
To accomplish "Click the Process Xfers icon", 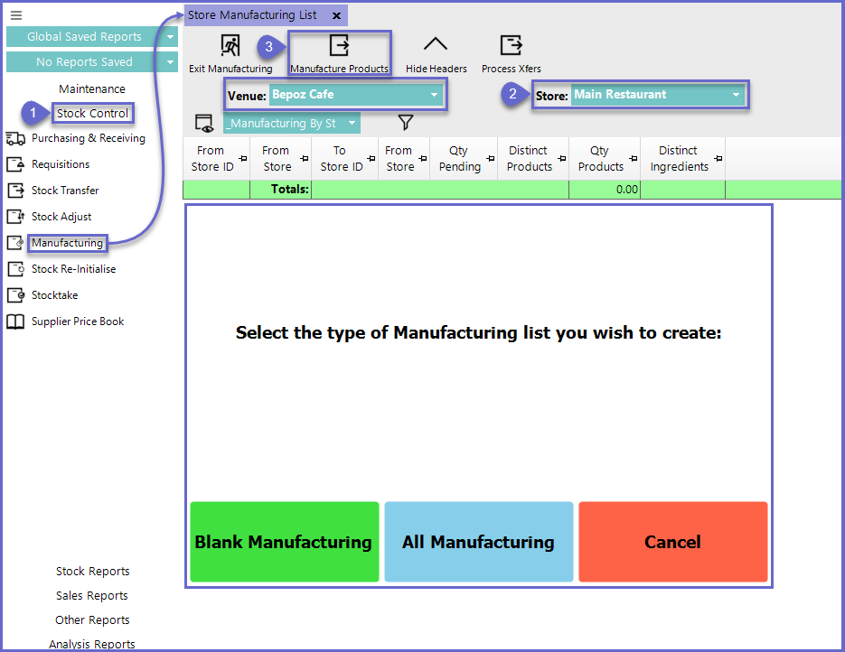I will click(511, 46).
